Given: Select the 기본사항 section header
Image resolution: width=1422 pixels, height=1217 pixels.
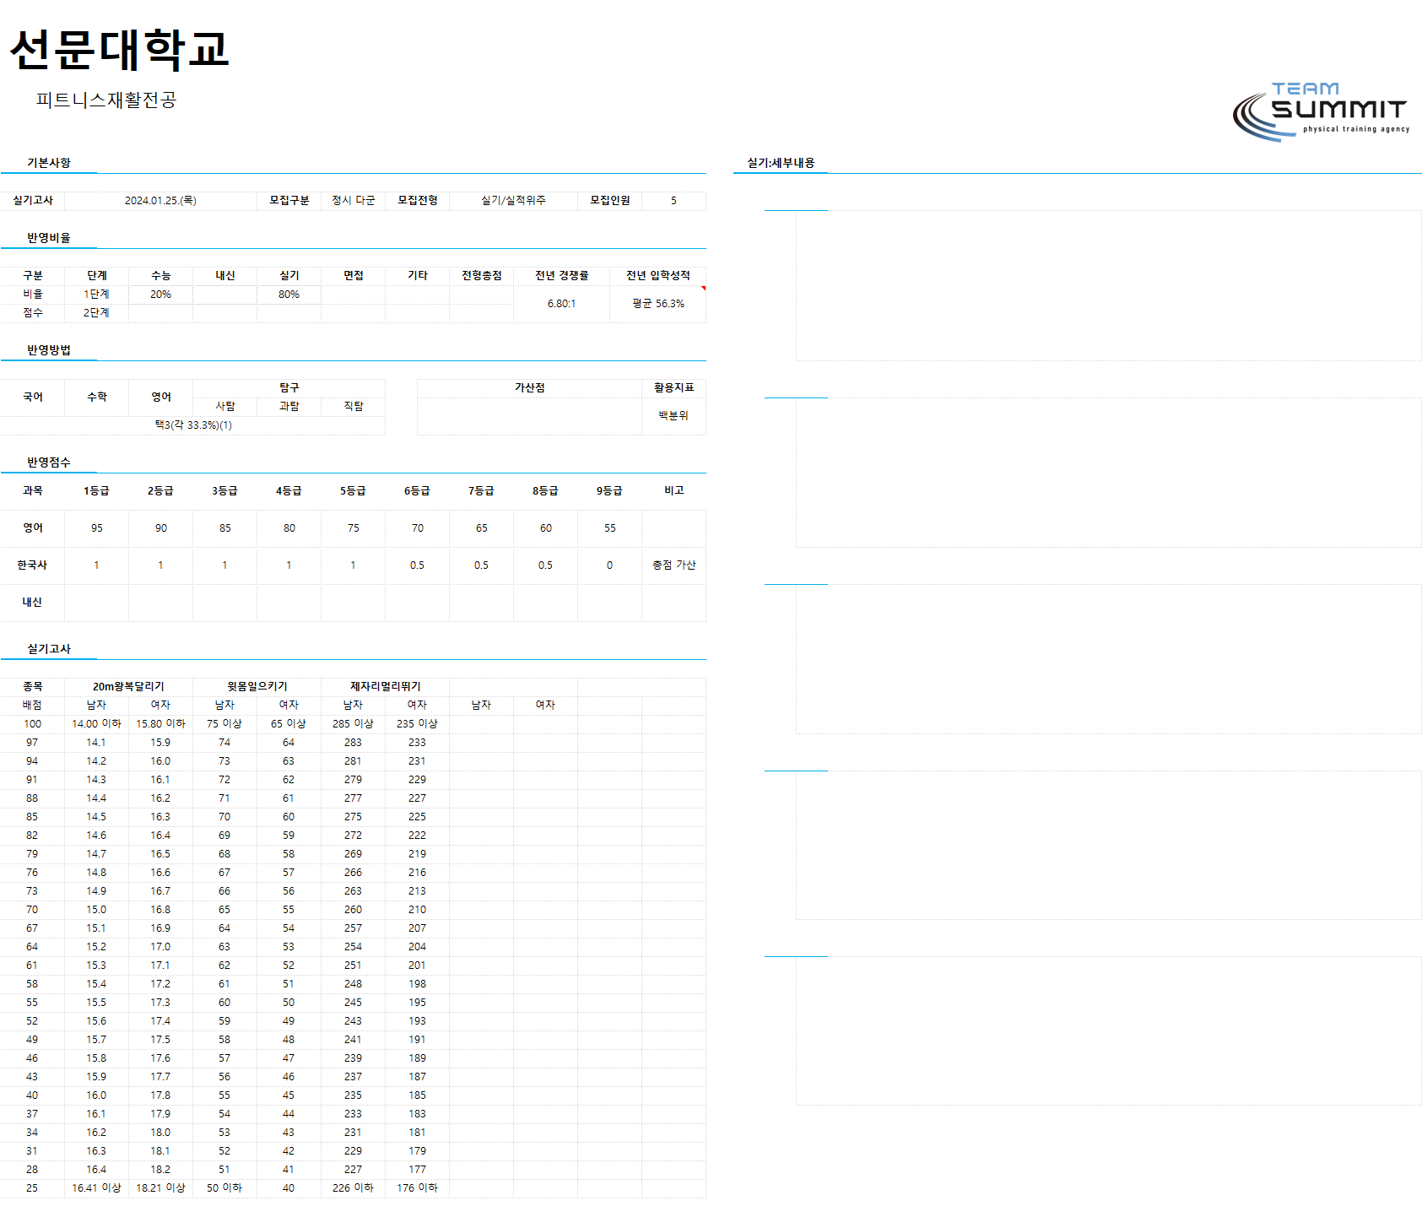Looking at the screenshot, I should (49, 163).
